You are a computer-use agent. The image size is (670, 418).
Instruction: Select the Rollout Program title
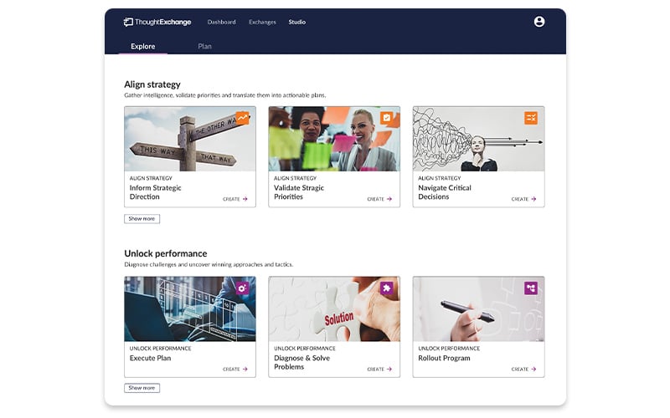[444, 358]
